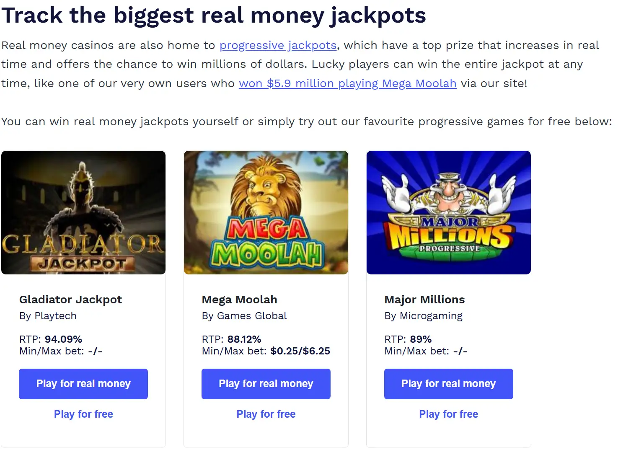Viewport: 618px width, 460px height.
Task: Open the progressive jackpots link
Action: pyautogui.click(x=278, y=45)
